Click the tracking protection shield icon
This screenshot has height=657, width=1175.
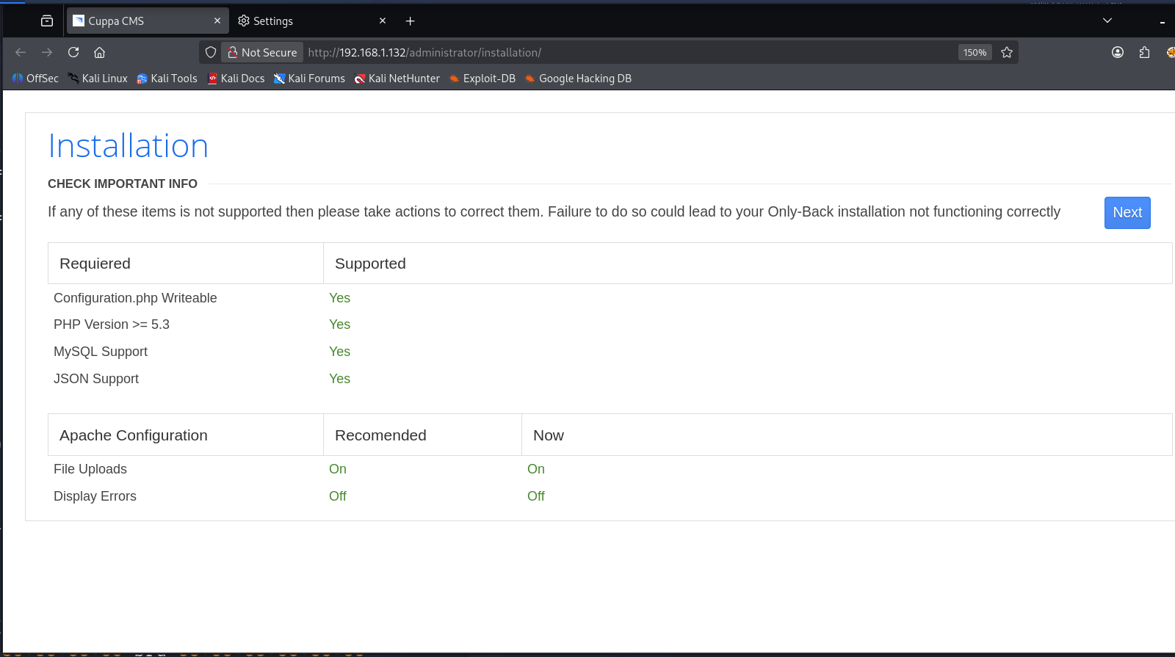[211, 52]
